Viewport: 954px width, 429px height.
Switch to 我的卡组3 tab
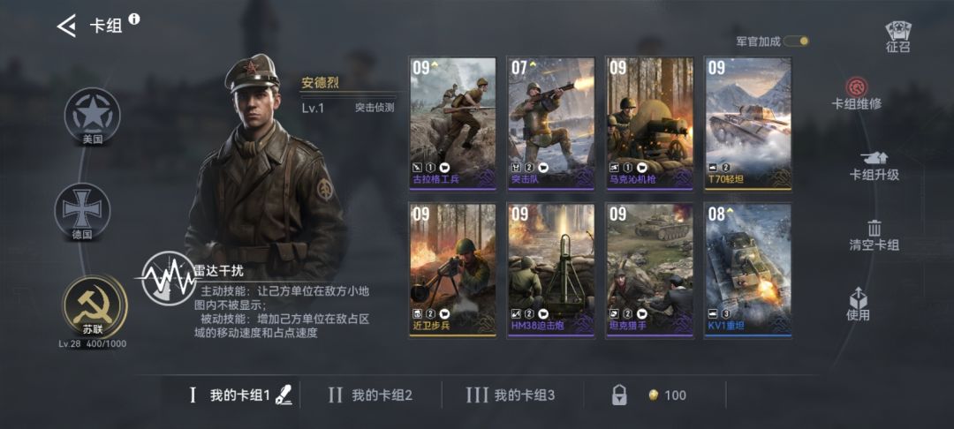[x=511, y=395]
